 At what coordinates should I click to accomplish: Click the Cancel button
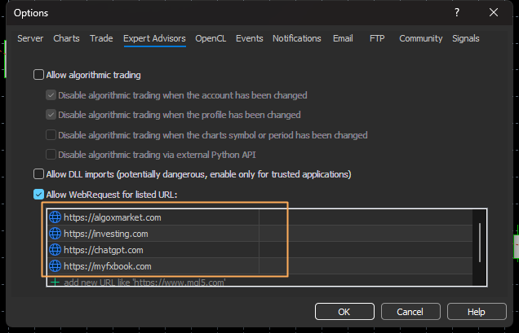pos(410,311)
